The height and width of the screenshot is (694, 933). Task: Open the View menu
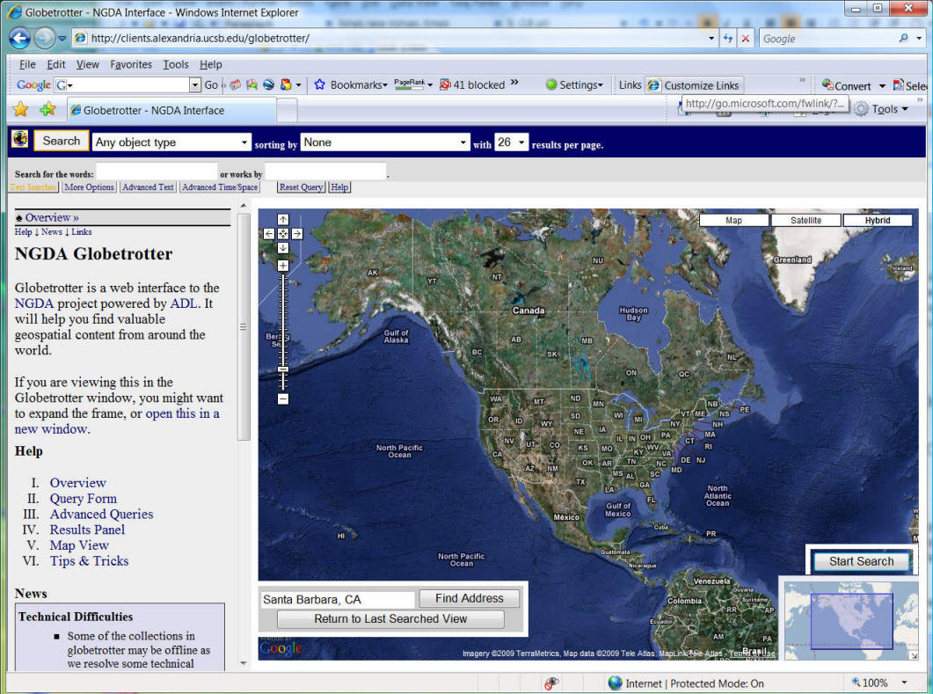[x=87, y=64]
